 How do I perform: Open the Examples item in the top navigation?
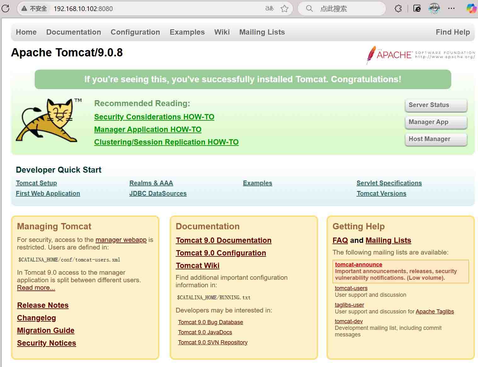point(187,32)
